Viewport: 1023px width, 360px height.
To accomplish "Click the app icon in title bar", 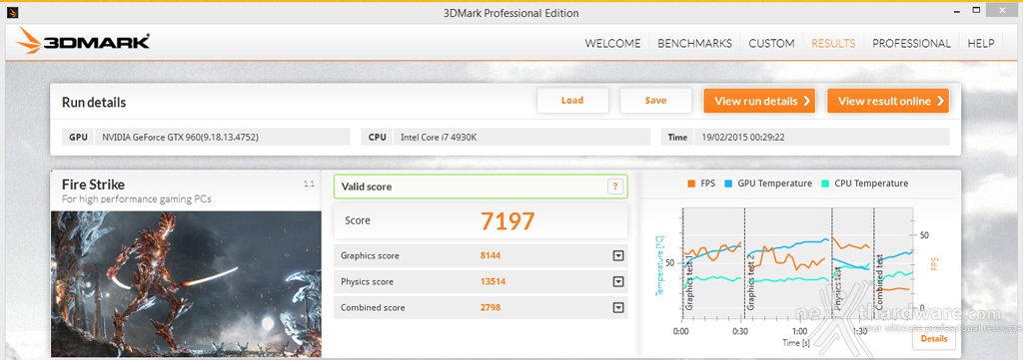I will coord(12,12).
